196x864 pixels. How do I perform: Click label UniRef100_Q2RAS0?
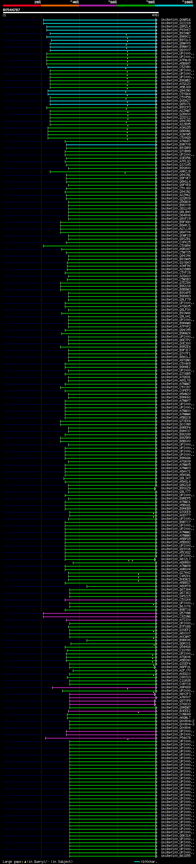point(176,114)
